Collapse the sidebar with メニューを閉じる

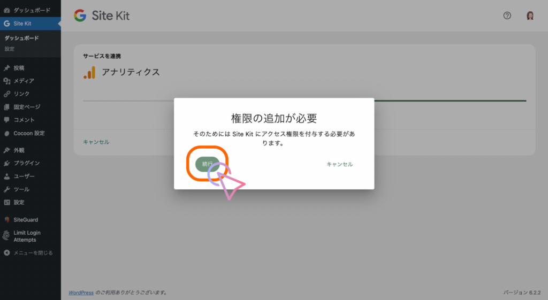[x=33, y=253]
